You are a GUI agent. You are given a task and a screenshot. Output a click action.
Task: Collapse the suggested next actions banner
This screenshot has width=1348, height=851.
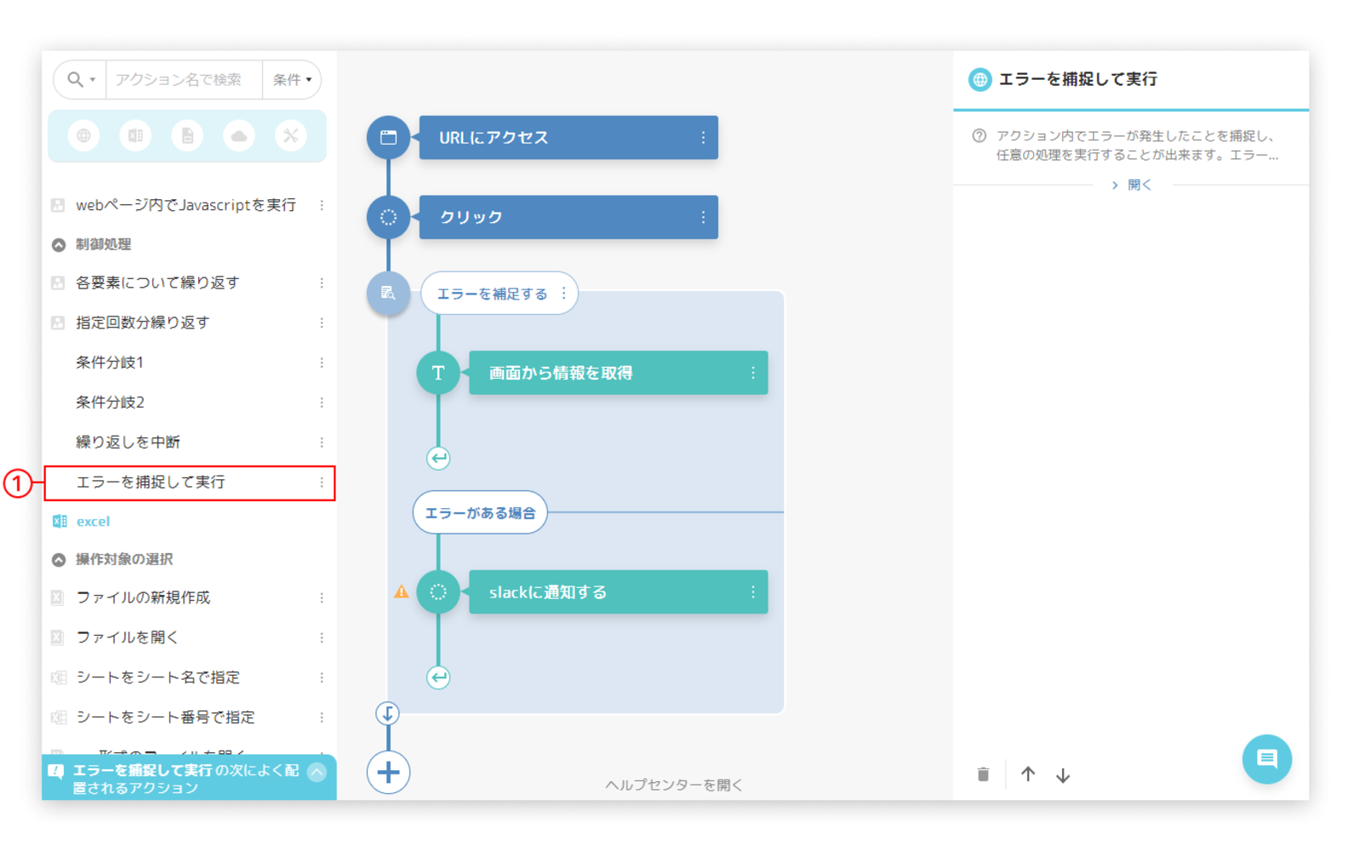pos(317,772)
